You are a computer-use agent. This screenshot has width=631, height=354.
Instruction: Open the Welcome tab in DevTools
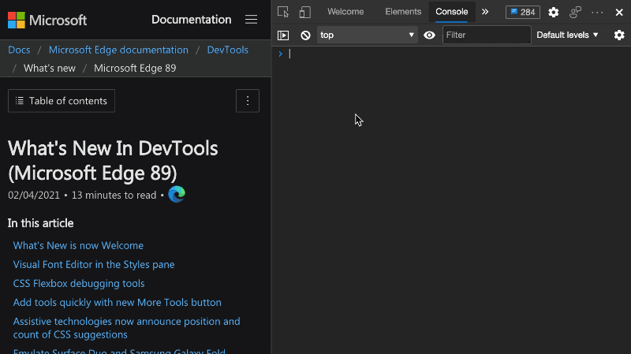[345, 12]
